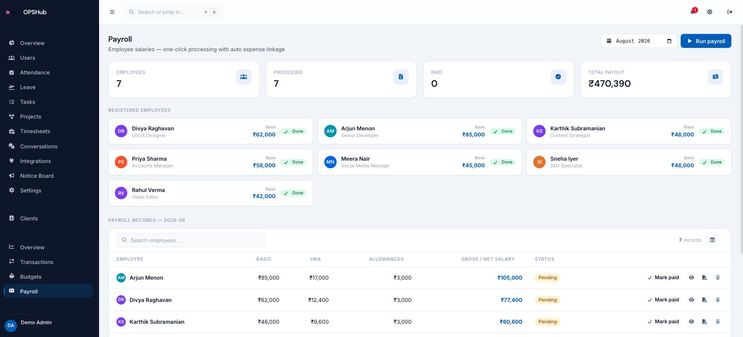Open Conversations in the sidebar
The height and width of the screenshot is (337, 743).
[x=48, y=146]
